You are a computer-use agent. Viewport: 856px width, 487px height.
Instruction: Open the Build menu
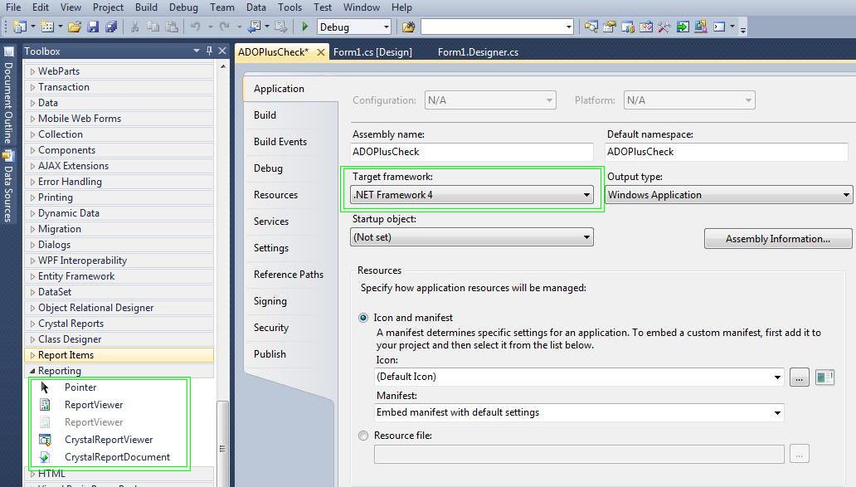coord(146,7)
